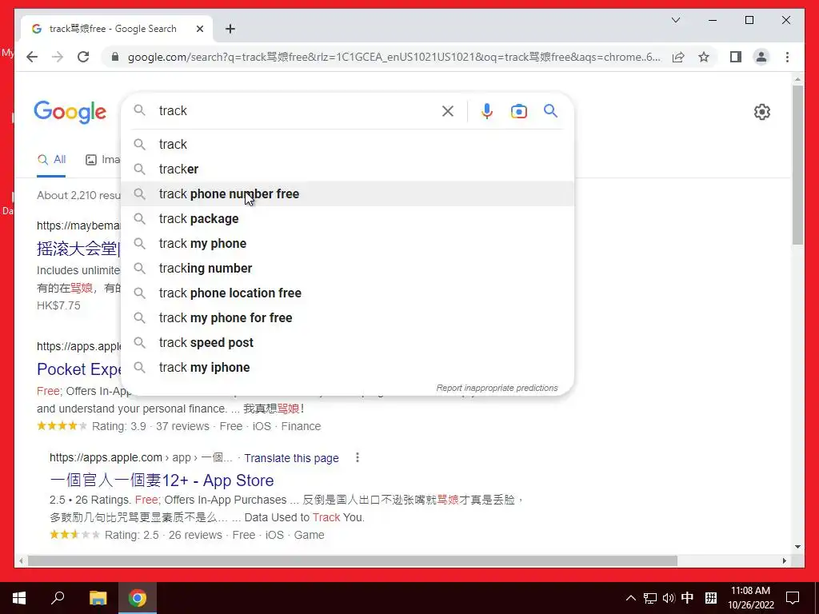The width and height of the screenshot is (819, 614).
Task: Share this page via address bar icon
Action: 678,57
